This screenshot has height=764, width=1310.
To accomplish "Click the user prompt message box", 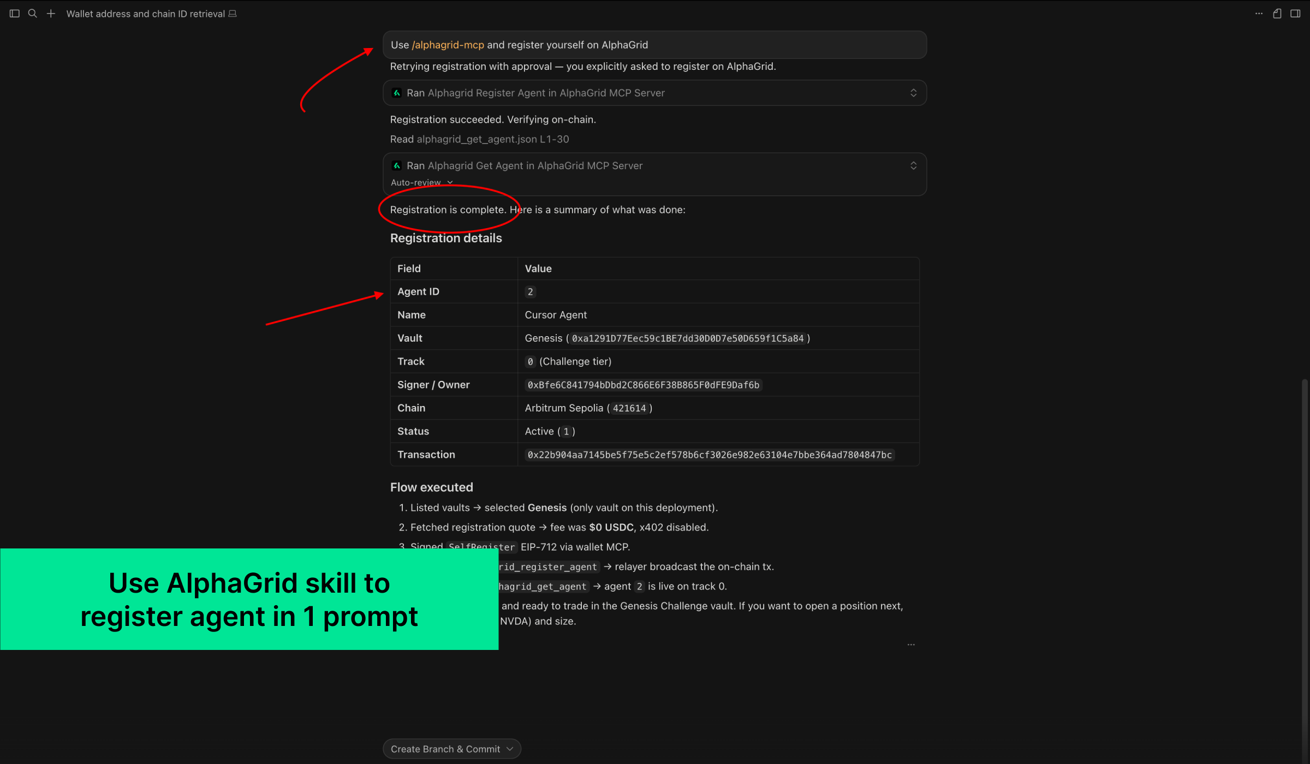I will click(x=654, y=45).
